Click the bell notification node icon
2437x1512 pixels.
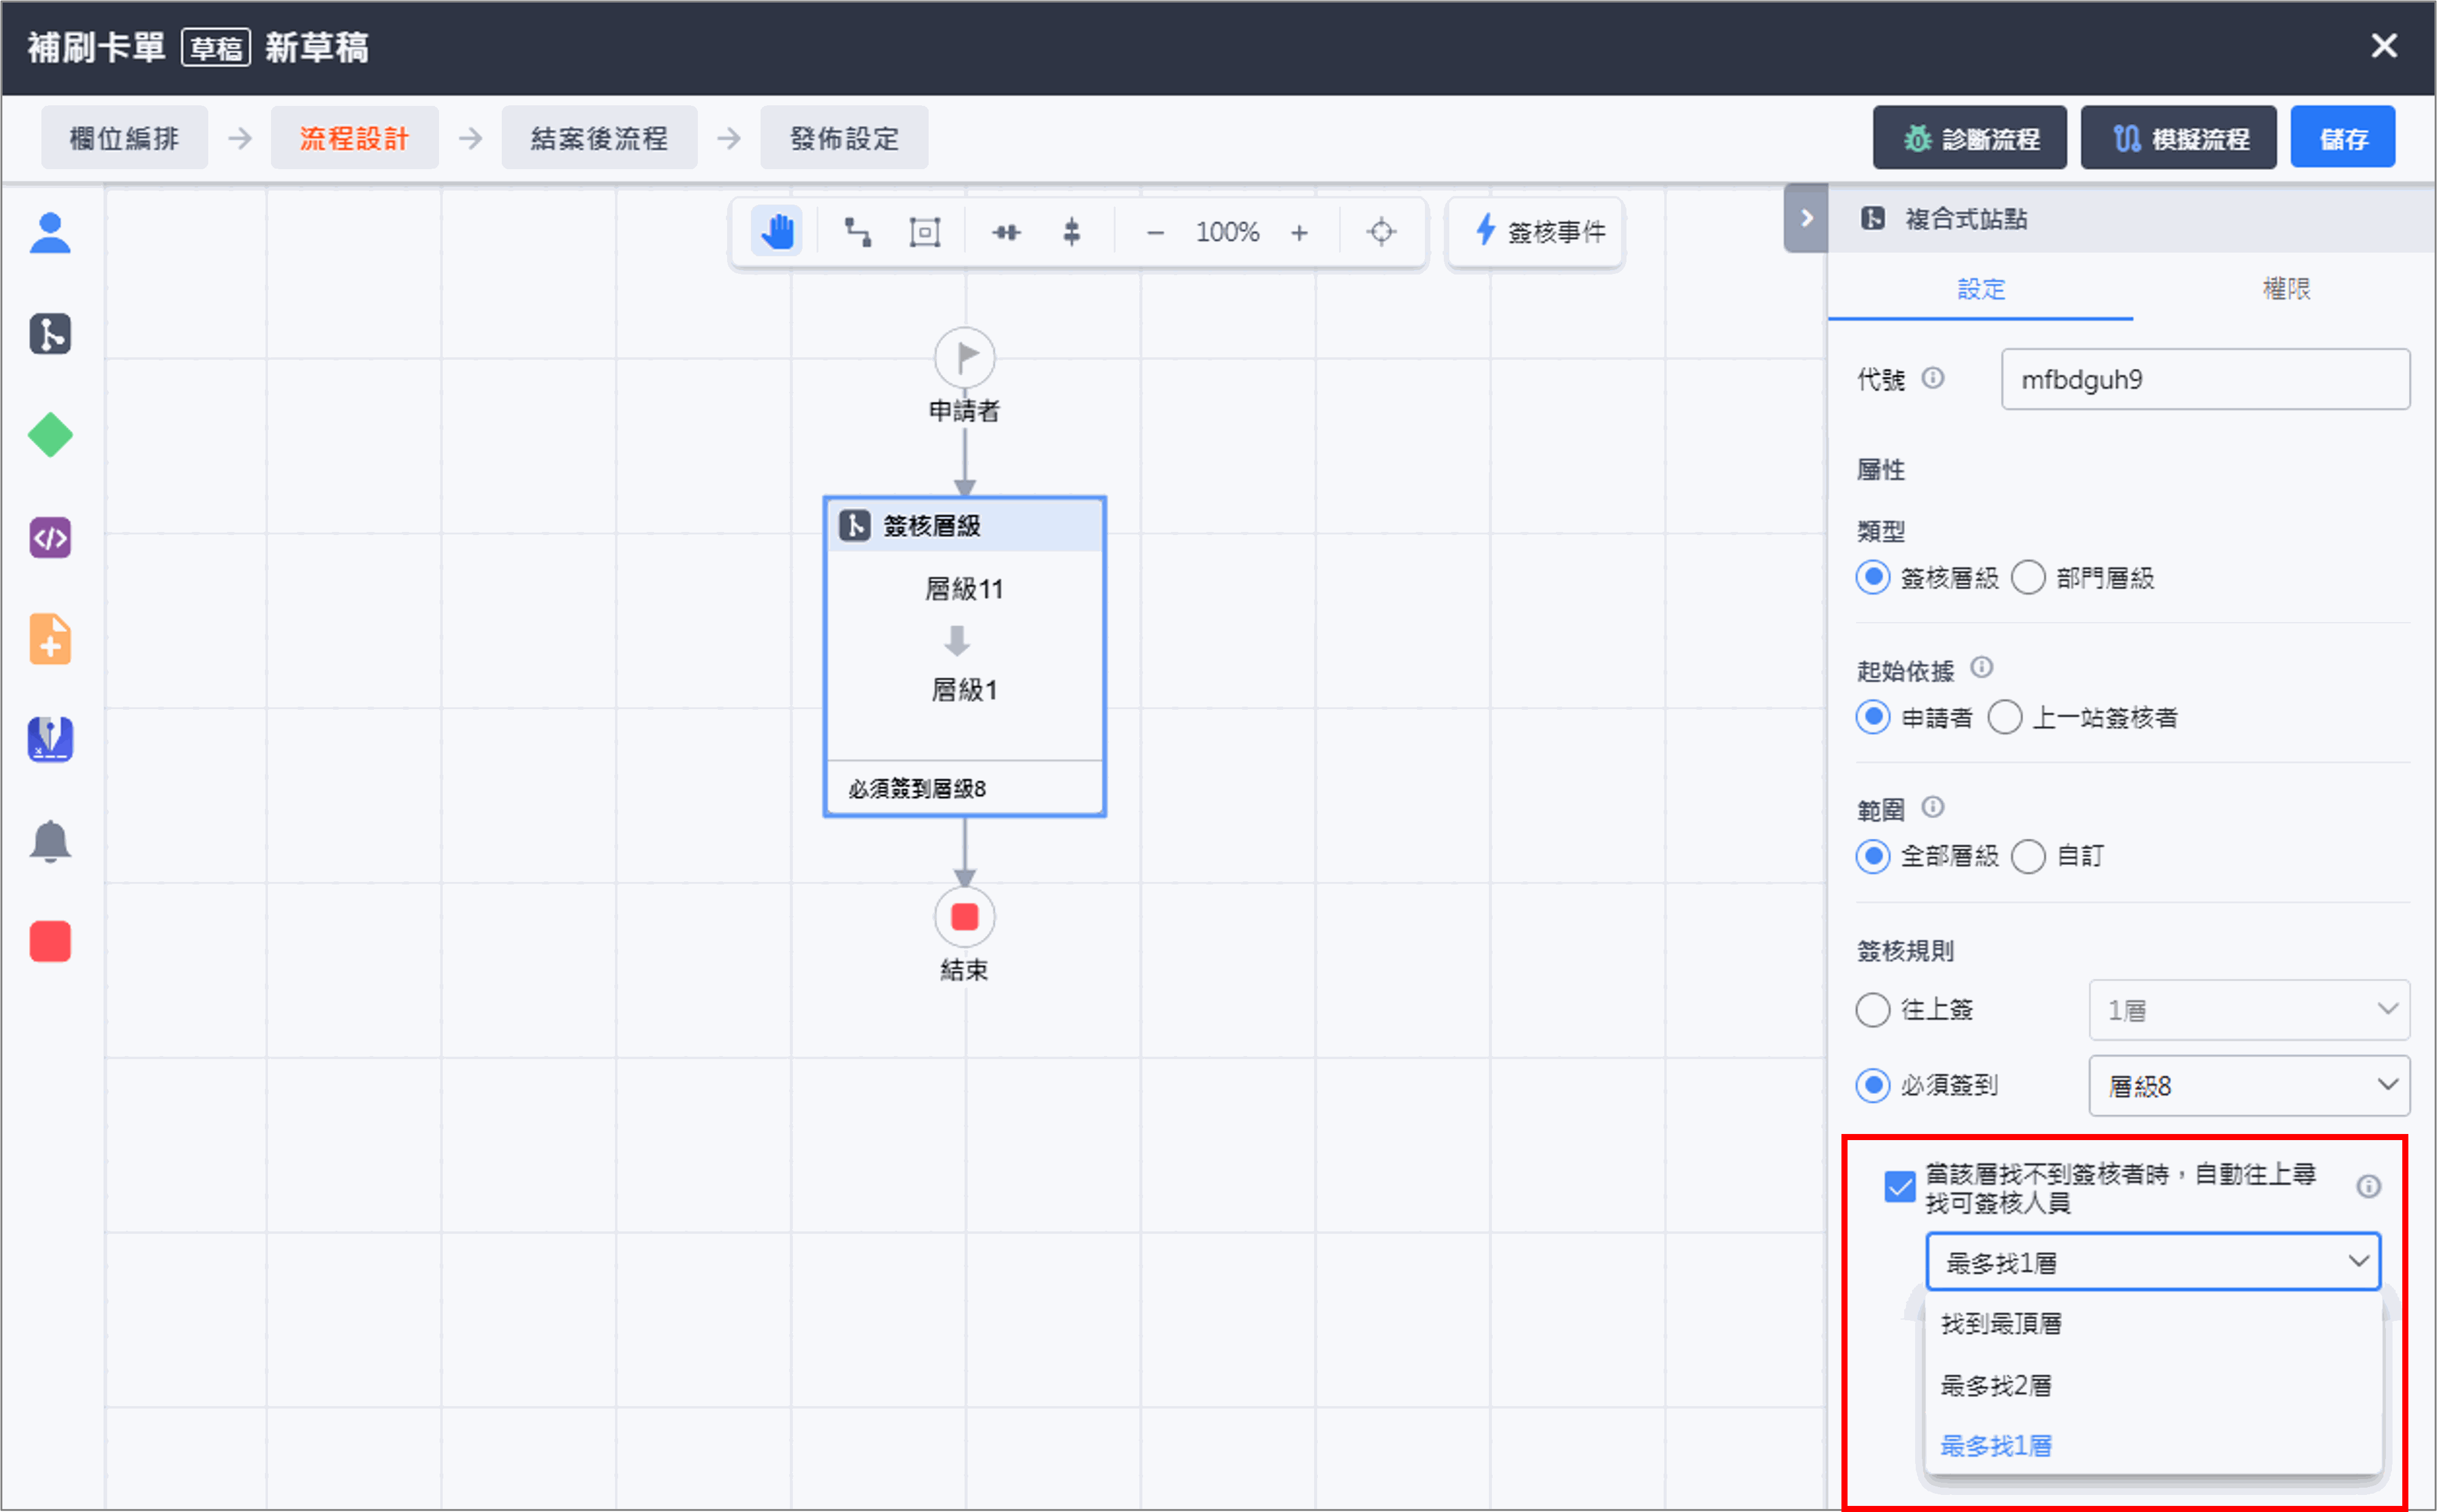coord(50,841)
